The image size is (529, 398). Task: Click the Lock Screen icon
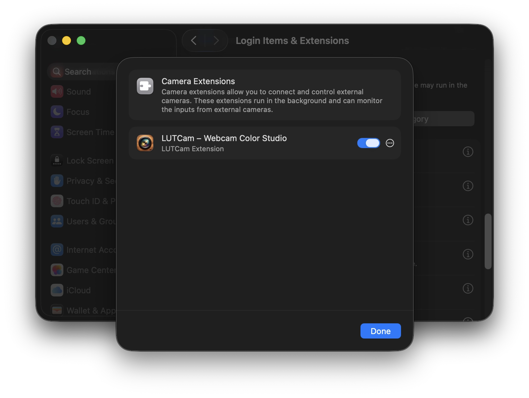57,161
